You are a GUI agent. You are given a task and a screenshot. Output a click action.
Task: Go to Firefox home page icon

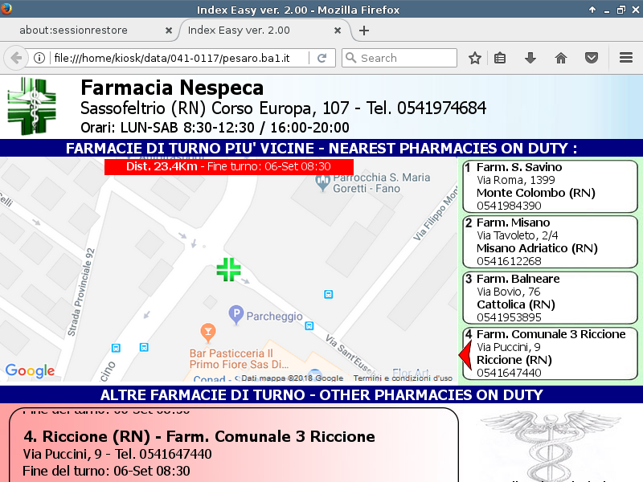[x=561, y=58]
